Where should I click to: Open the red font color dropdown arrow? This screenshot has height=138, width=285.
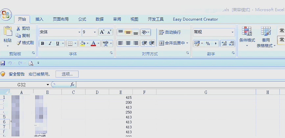99,43
